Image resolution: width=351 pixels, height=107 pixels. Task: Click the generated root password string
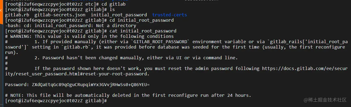click(x=90, y=85)
